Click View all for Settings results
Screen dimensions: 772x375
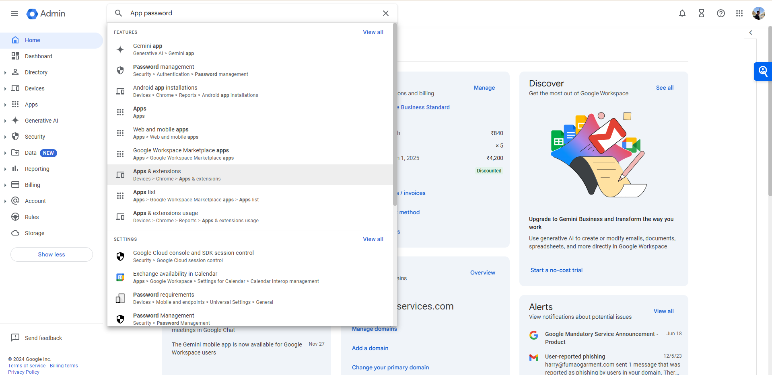click(x=373, y=239)
